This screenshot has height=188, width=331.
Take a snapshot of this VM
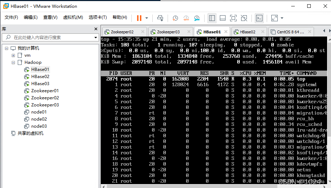pyautogui.click(x=175, y=18)
